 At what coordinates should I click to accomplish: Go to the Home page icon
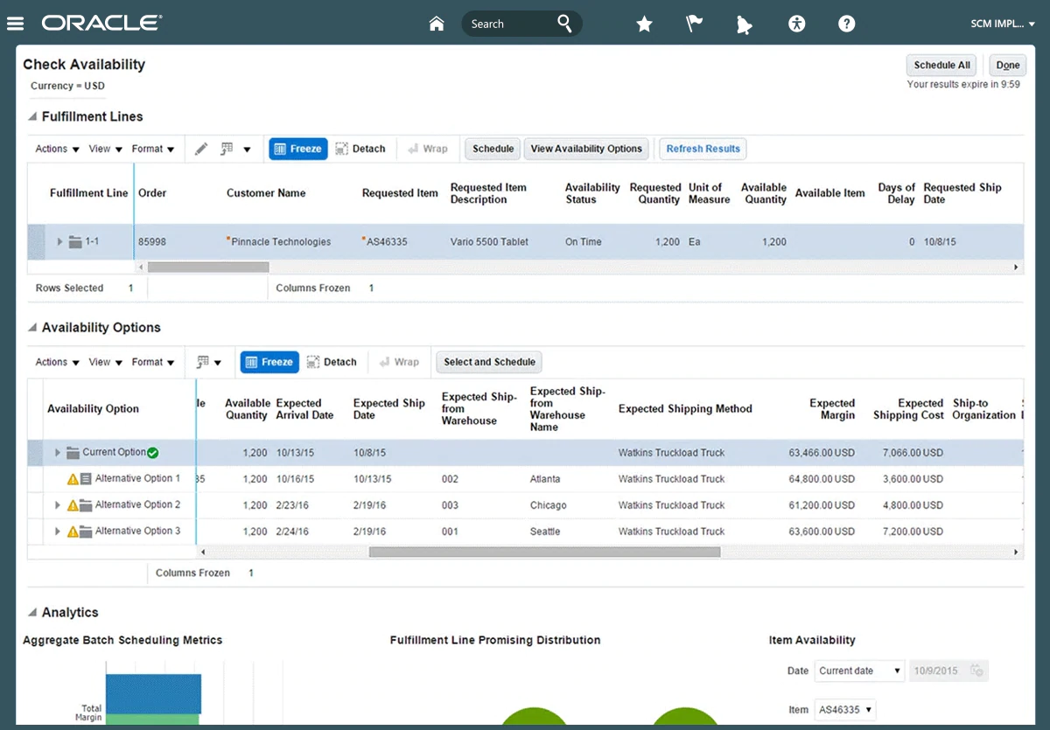(437, 24)
